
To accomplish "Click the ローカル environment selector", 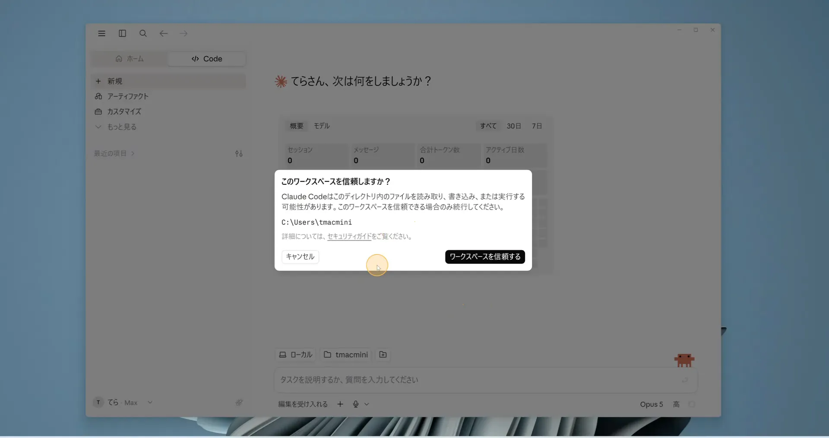I will pos(295,355).
